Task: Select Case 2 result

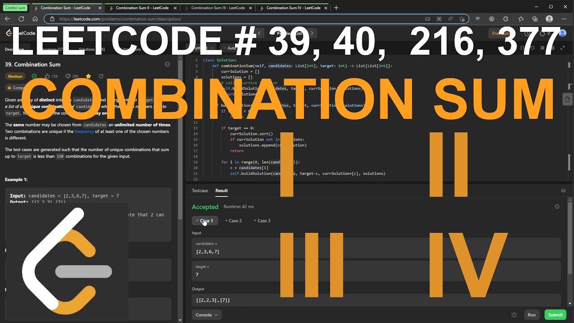Action: tap(234, 221)
